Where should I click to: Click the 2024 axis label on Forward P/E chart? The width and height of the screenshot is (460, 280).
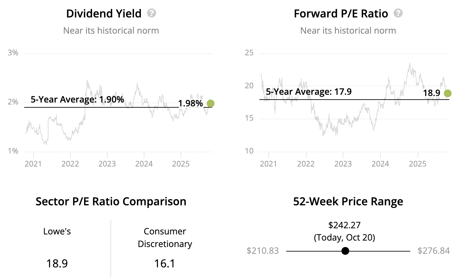(x=380, y=164)
